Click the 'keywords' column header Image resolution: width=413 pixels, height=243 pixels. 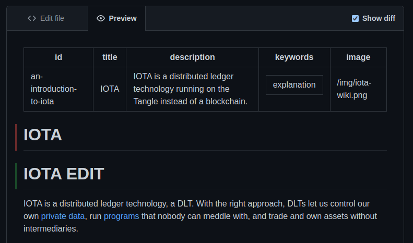coord(294,57)
